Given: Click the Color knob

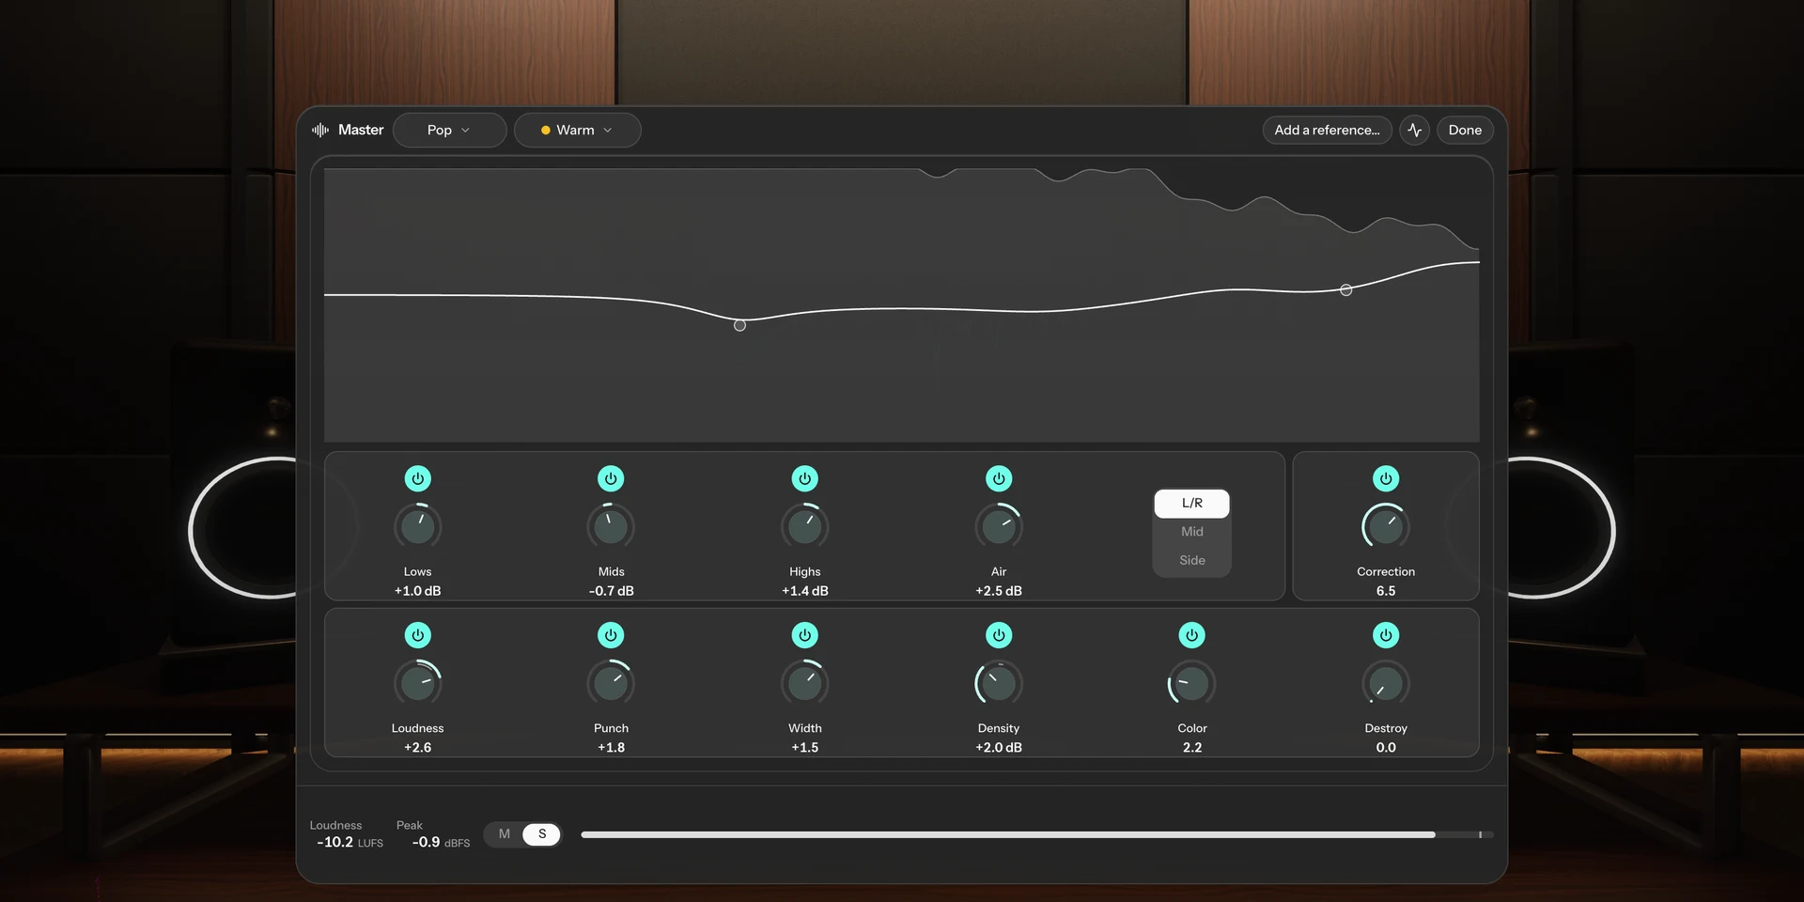Looking at the screenshot, I should click(1192, 683).
